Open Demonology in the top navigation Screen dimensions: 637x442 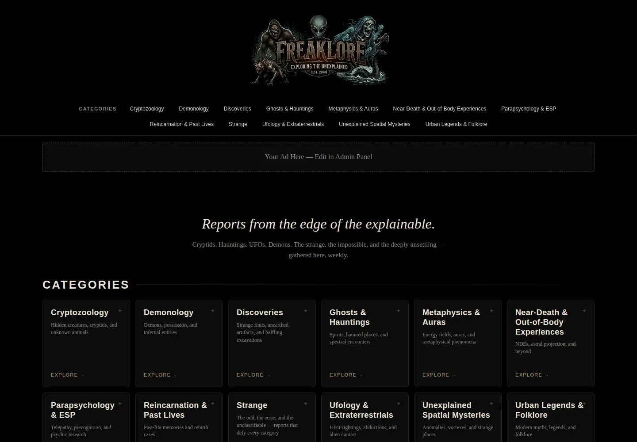click(x=194, y=109)
